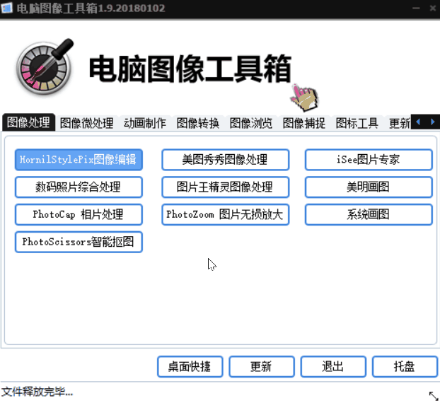Open PhotoZoom 图片无损放大

(226, 214)
